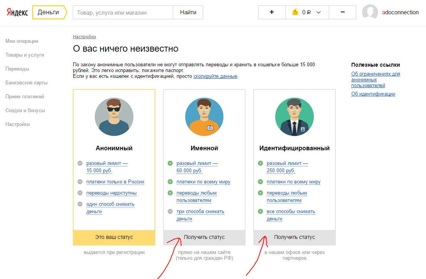The height and width of the screenshot is (279, 426).
Task: Open the Деньги service tab
Action: (x=49, y=12)
